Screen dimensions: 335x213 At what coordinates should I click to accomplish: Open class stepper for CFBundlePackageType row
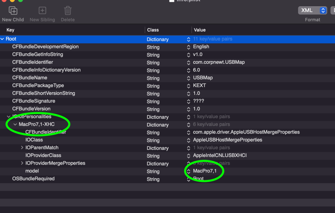pos(188,86)
